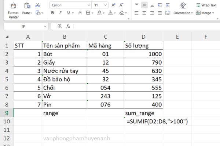Open Underline style dropdown arrow

click(x=73, y=13)
